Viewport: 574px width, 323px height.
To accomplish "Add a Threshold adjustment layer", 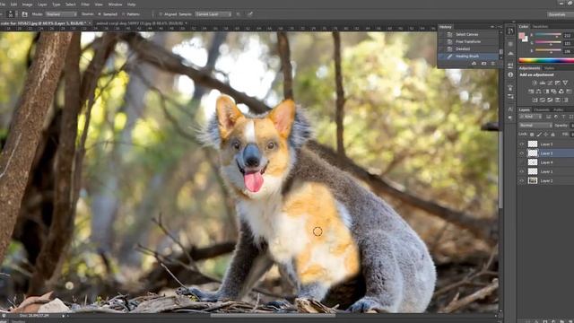I will click(550, 100).
